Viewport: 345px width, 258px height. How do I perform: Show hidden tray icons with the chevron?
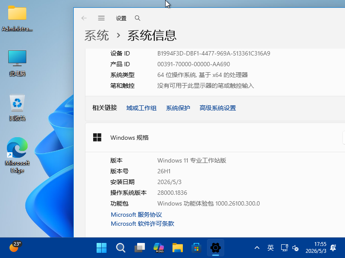(257, 248)
